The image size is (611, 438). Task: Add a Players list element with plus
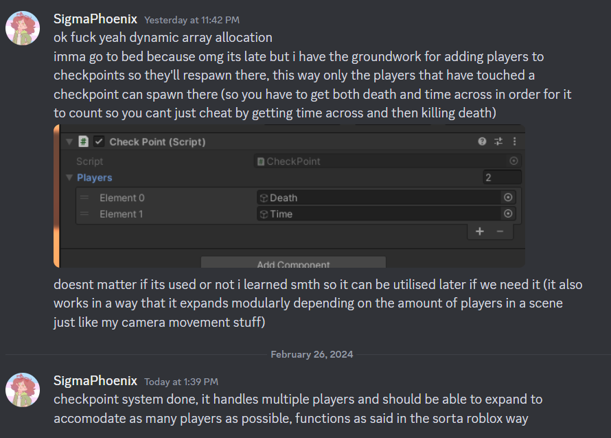(x=480, y=231)
